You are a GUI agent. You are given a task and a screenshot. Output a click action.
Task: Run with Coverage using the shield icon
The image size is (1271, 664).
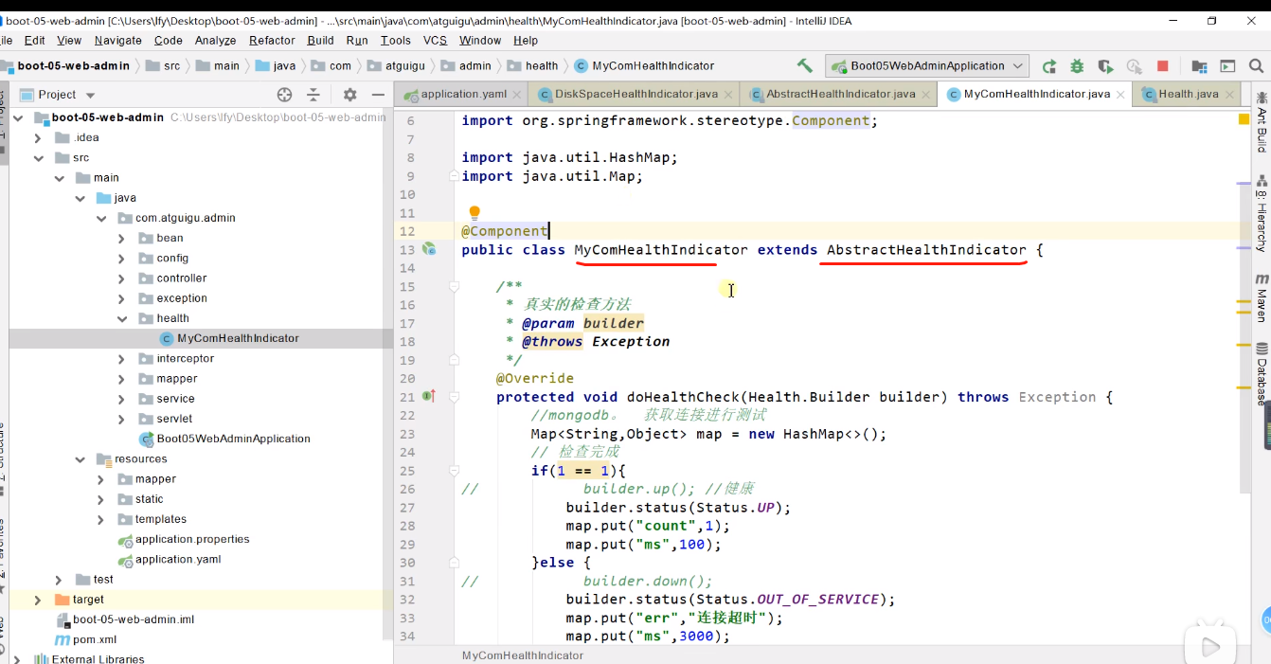[x=1105, y=66]
